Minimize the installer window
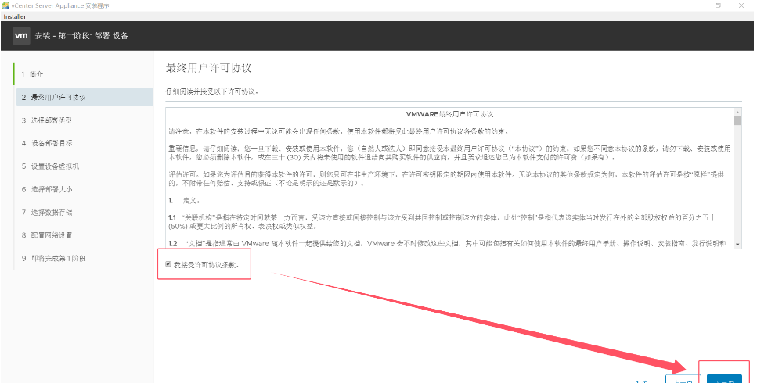Image resolution: width=757 pixels, height=383 pixels. [695, 5]
